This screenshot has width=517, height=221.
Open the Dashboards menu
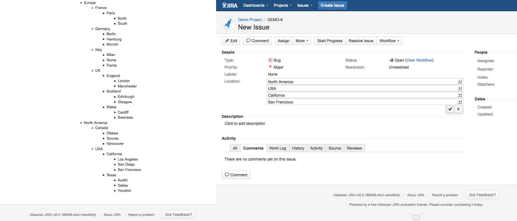coord(255,5)
